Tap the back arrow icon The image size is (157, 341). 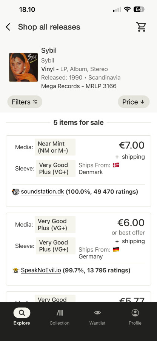pyautogui.click(x=8, y=27)
